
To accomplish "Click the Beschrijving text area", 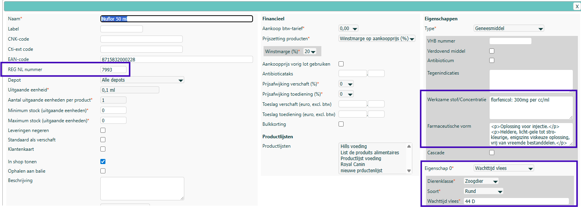I will click(x=142, y=189).
